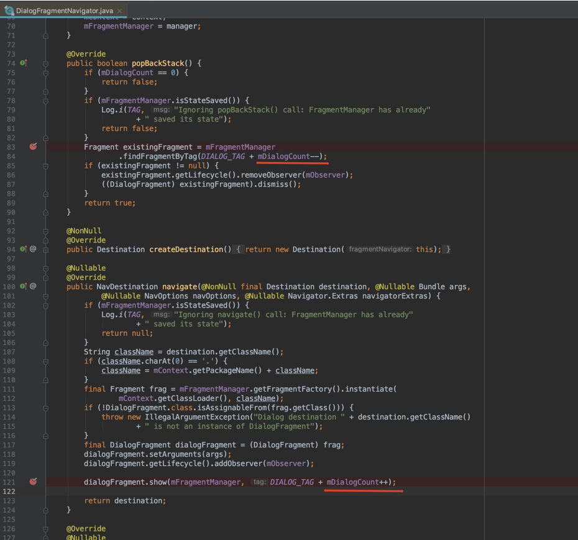Click the override gutter icon on line 94

(x=23, y=249)
